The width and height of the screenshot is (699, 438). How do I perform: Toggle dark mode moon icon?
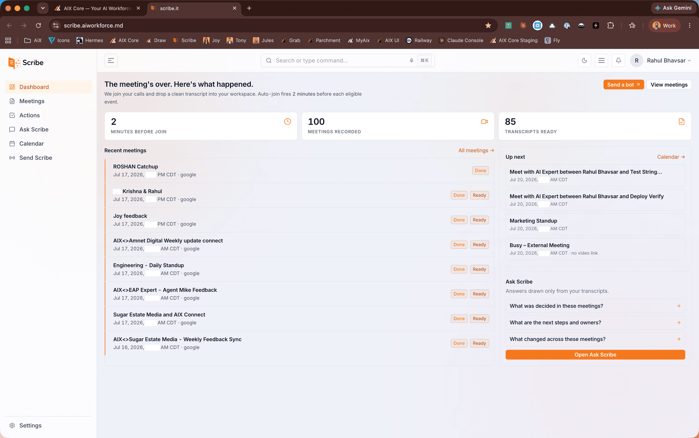pos(584,60)
